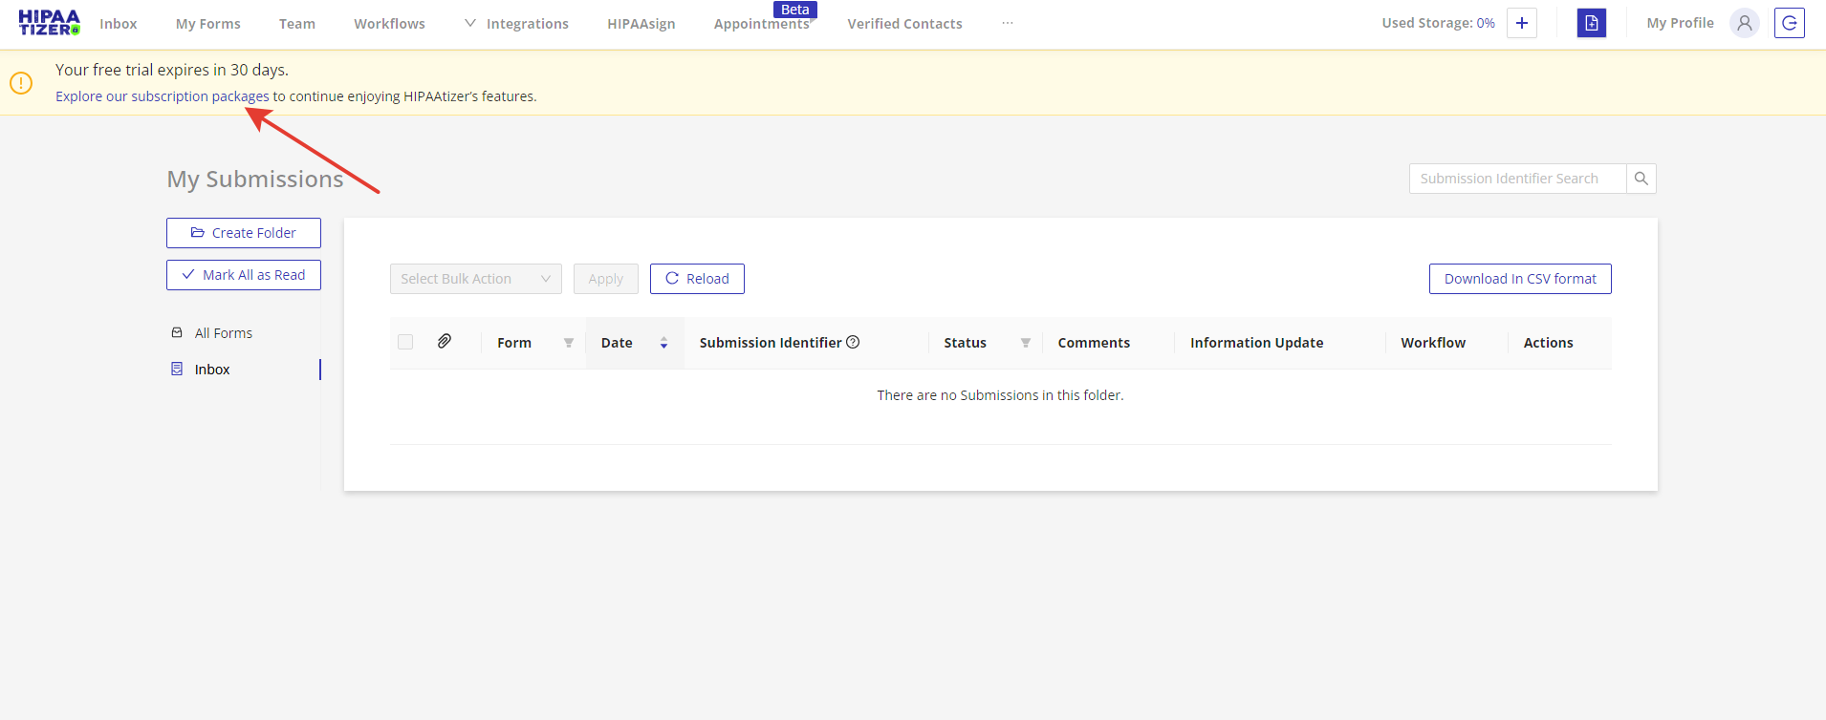
Task: Expand the more options ellipsis menu
Action: 1007,23
